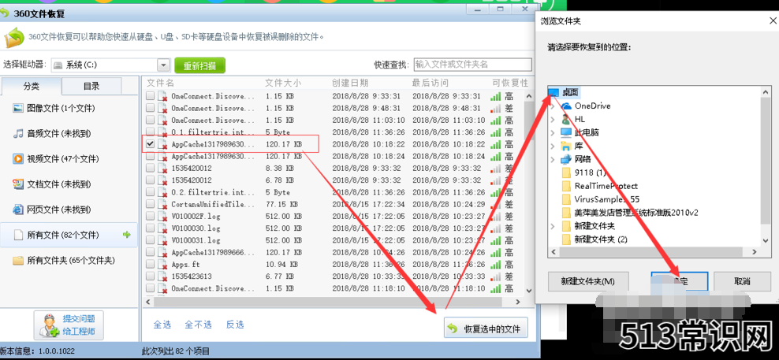Click the file icon of Apps.ft
Image resolution: width=779 pixels, height=360 pixels.
pos(162,265)
